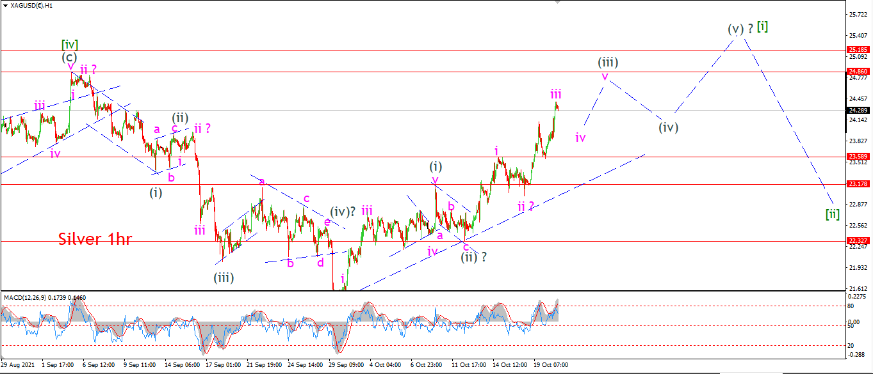Click the gray chart shift marker at top
This screenshot has width=873, height=374.
(559, 2)
